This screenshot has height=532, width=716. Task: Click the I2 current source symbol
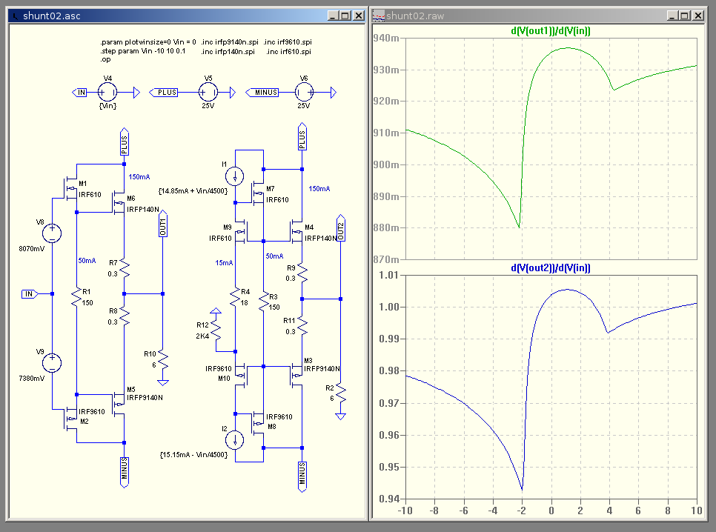click(235, 440)
